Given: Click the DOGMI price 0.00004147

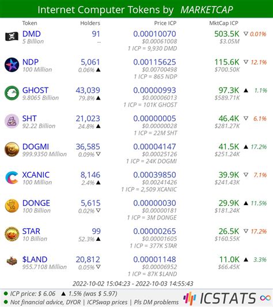Looking at the screenshot, I should 154,147.
